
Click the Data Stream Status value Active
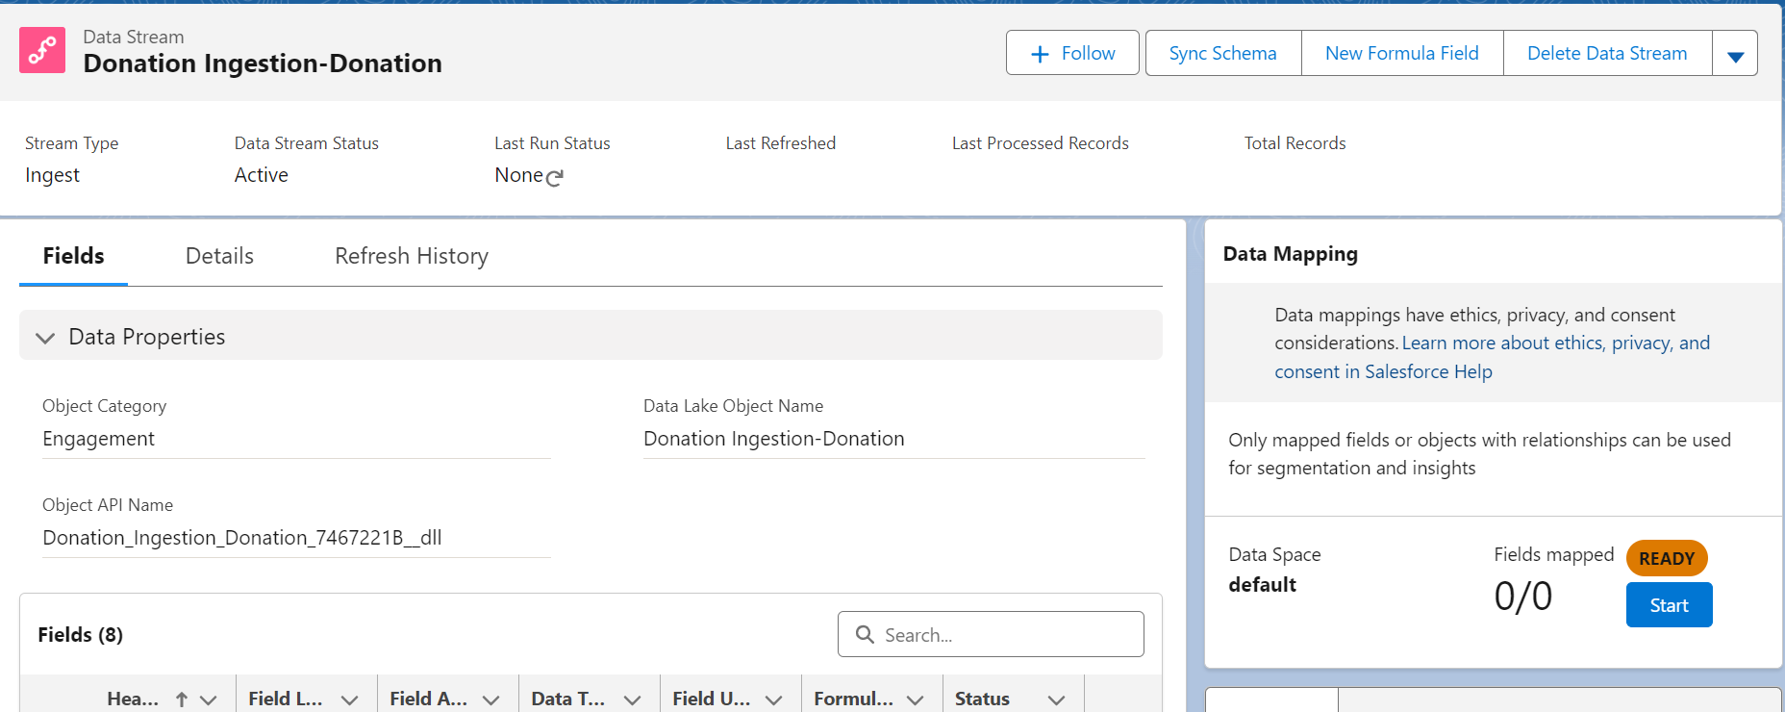[262, 175]
